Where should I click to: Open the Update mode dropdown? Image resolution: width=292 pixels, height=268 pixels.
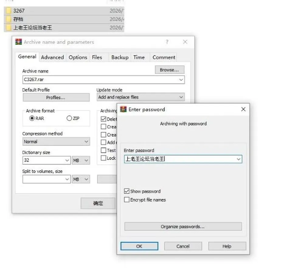pyautogui.click(x=141, y=97)
